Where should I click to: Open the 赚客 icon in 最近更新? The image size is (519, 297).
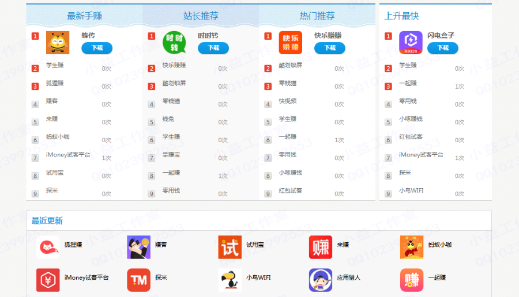pos(138,247)
